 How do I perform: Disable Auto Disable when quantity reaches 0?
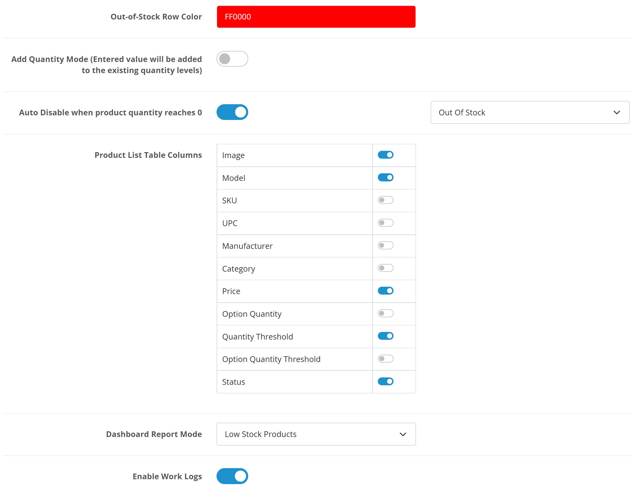[x=232, y=112]
